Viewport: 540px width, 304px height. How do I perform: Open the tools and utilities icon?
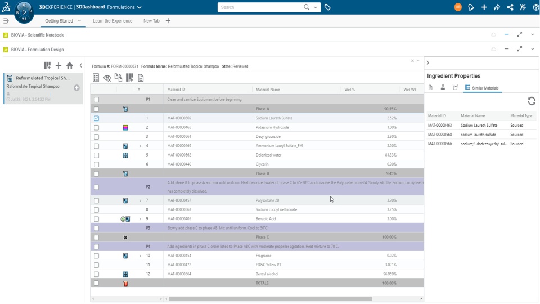click(x=523, y=7)
